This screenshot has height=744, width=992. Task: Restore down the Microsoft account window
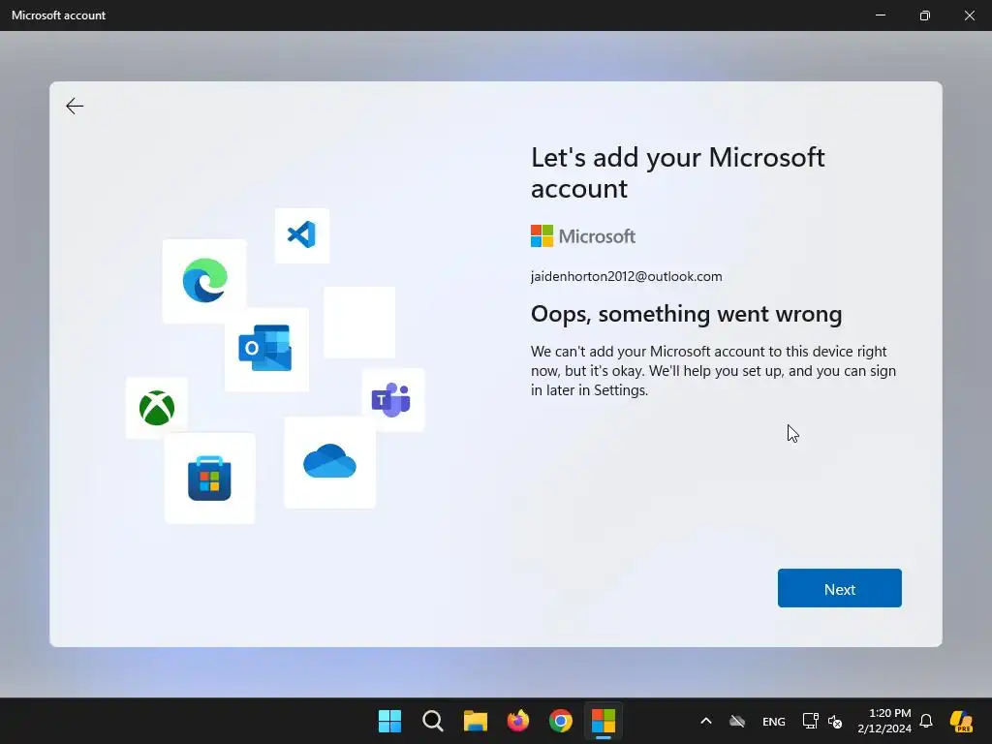[925, 15]
